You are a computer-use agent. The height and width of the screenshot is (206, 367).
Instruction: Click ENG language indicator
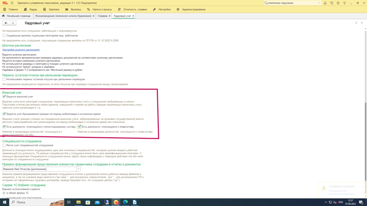pos(340,202)
